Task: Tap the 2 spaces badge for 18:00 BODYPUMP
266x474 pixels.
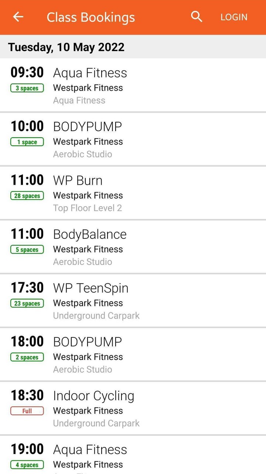Action: click(x=27, y=357)
